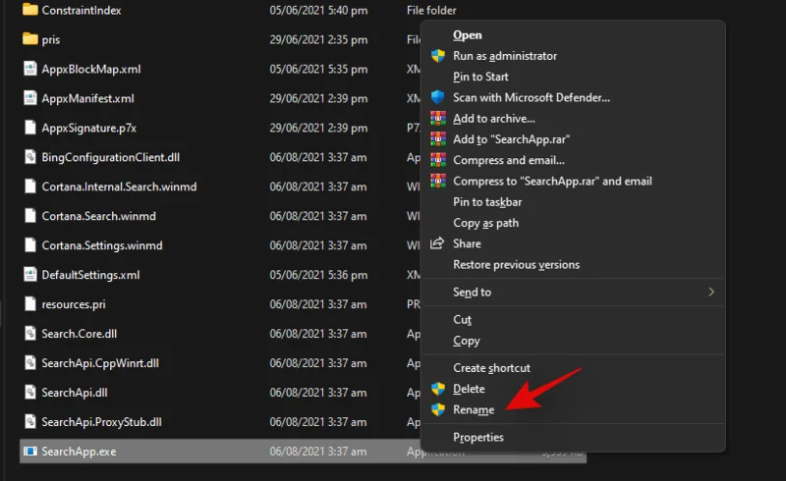Select the BingConfigurationClient.dll file name
Image resolution: width=786 pixels, height=481 pixels.
pos(110,157)
